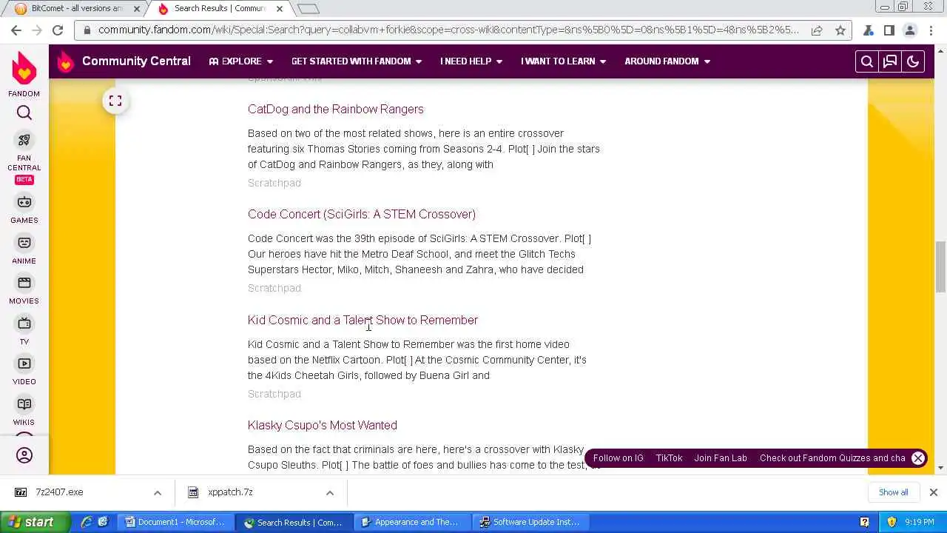Expand the EXPLORE dropdown menu

pyautogui.click(x=241, y=61)
